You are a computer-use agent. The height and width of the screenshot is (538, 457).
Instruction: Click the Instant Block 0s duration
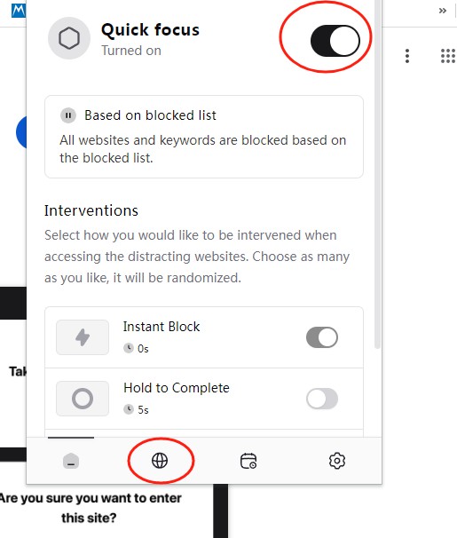(136, 349)
